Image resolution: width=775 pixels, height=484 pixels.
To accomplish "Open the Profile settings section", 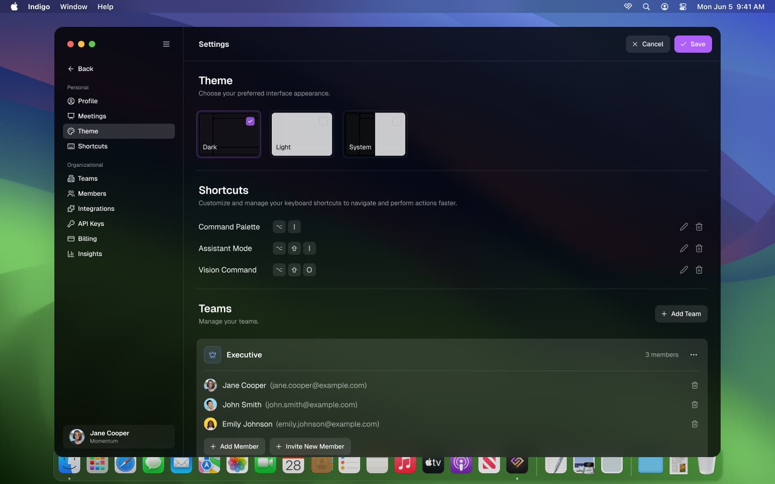I will point(88,101).
